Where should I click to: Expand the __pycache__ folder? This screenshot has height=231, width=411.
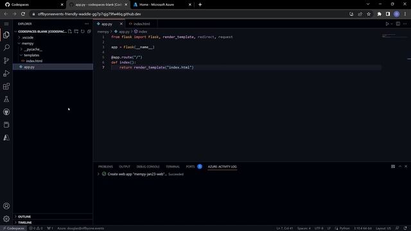pyautogui.click(x=53, y=49)
